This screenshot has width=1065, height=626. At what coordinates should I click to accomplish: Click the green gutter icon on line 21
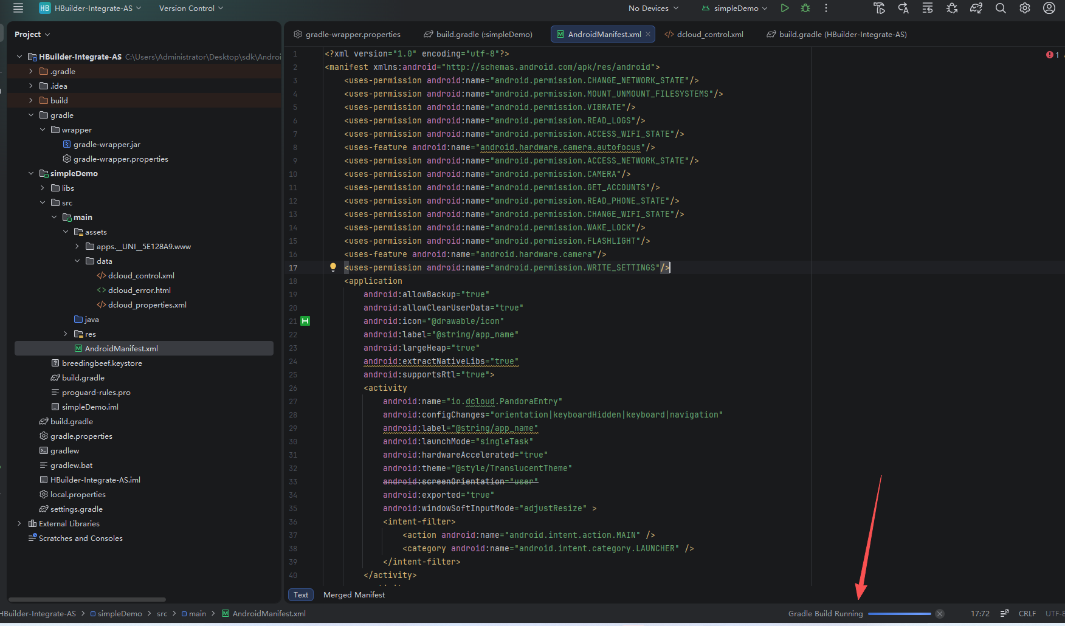point(305,321)
